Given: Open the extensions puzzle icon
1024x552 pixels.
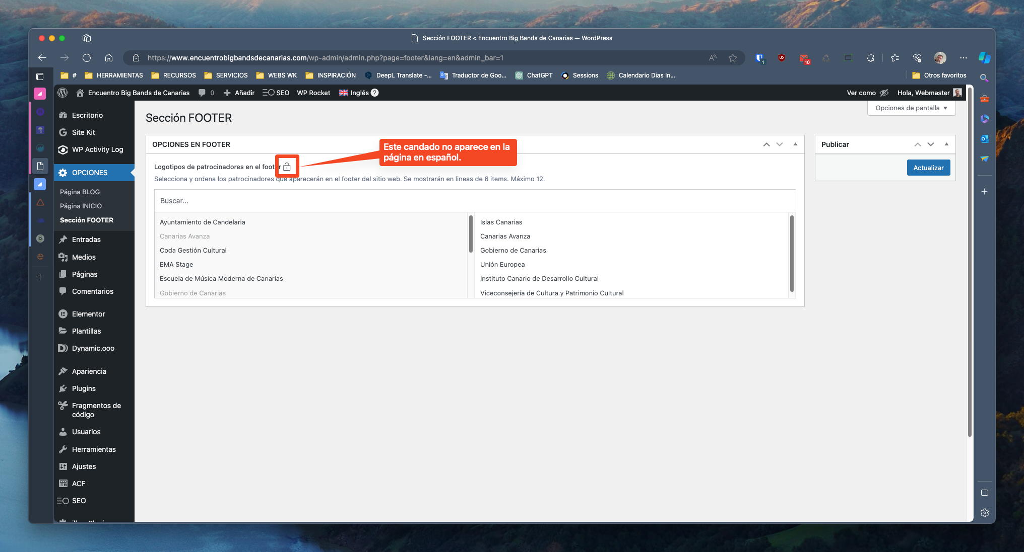Looking at the screenshot, I should [x=870, y=58].
